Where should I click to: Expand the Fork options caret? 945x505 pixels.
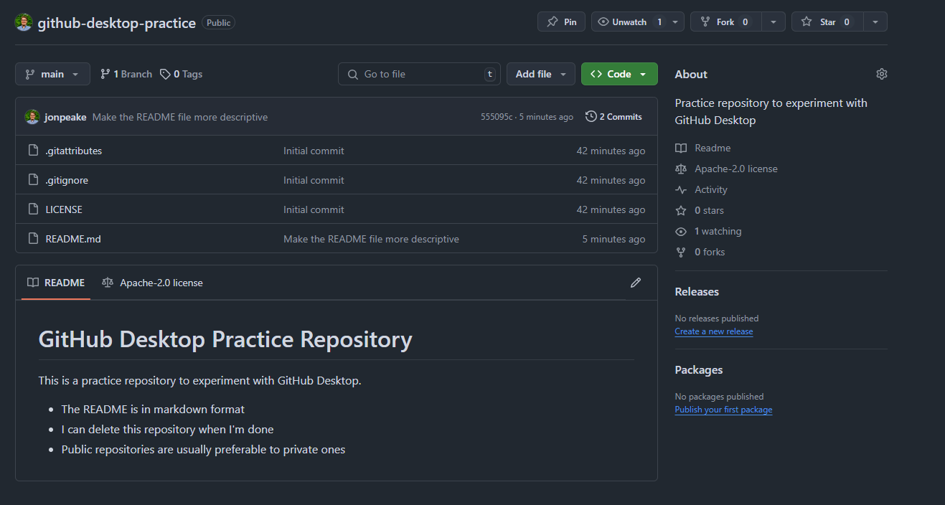click(x=773, y=22)
